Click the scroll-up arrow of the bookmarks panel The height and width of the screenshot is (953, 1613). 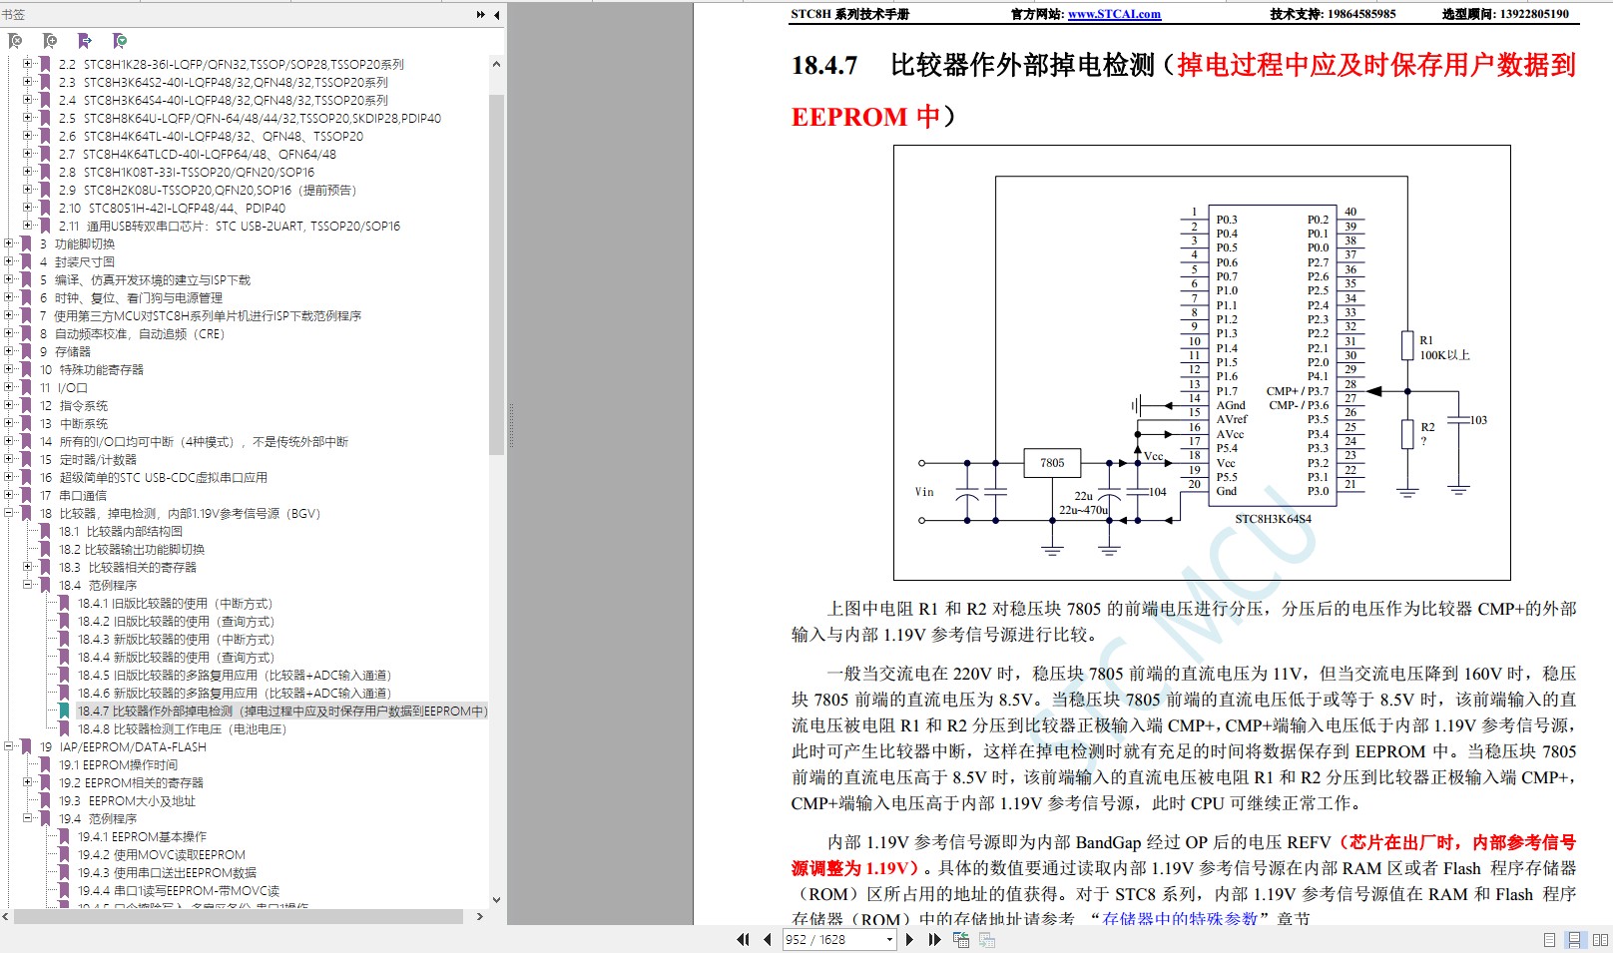tap(496, 64)
